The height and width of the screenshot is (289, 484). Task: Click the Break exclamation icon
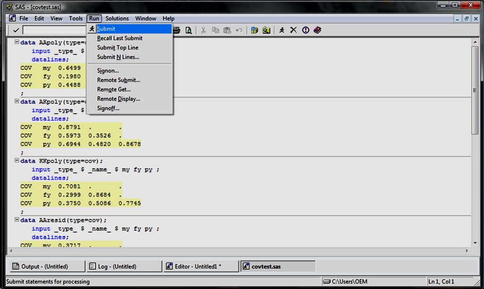click(x=306, y=30)
